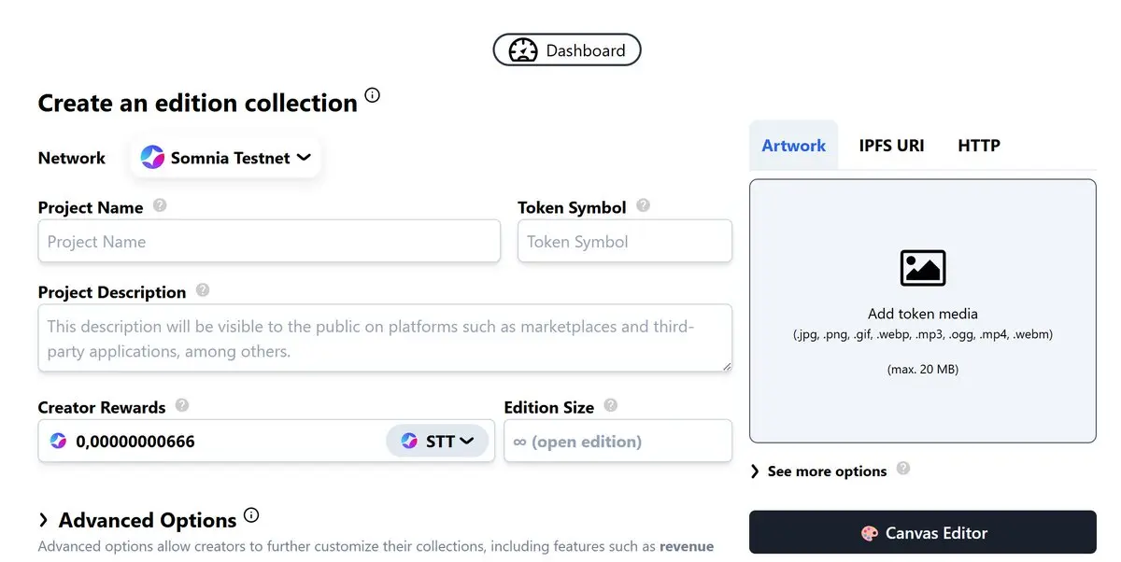Click the image icon in Add token media area
1121x562 pixels.
[923, 268]
